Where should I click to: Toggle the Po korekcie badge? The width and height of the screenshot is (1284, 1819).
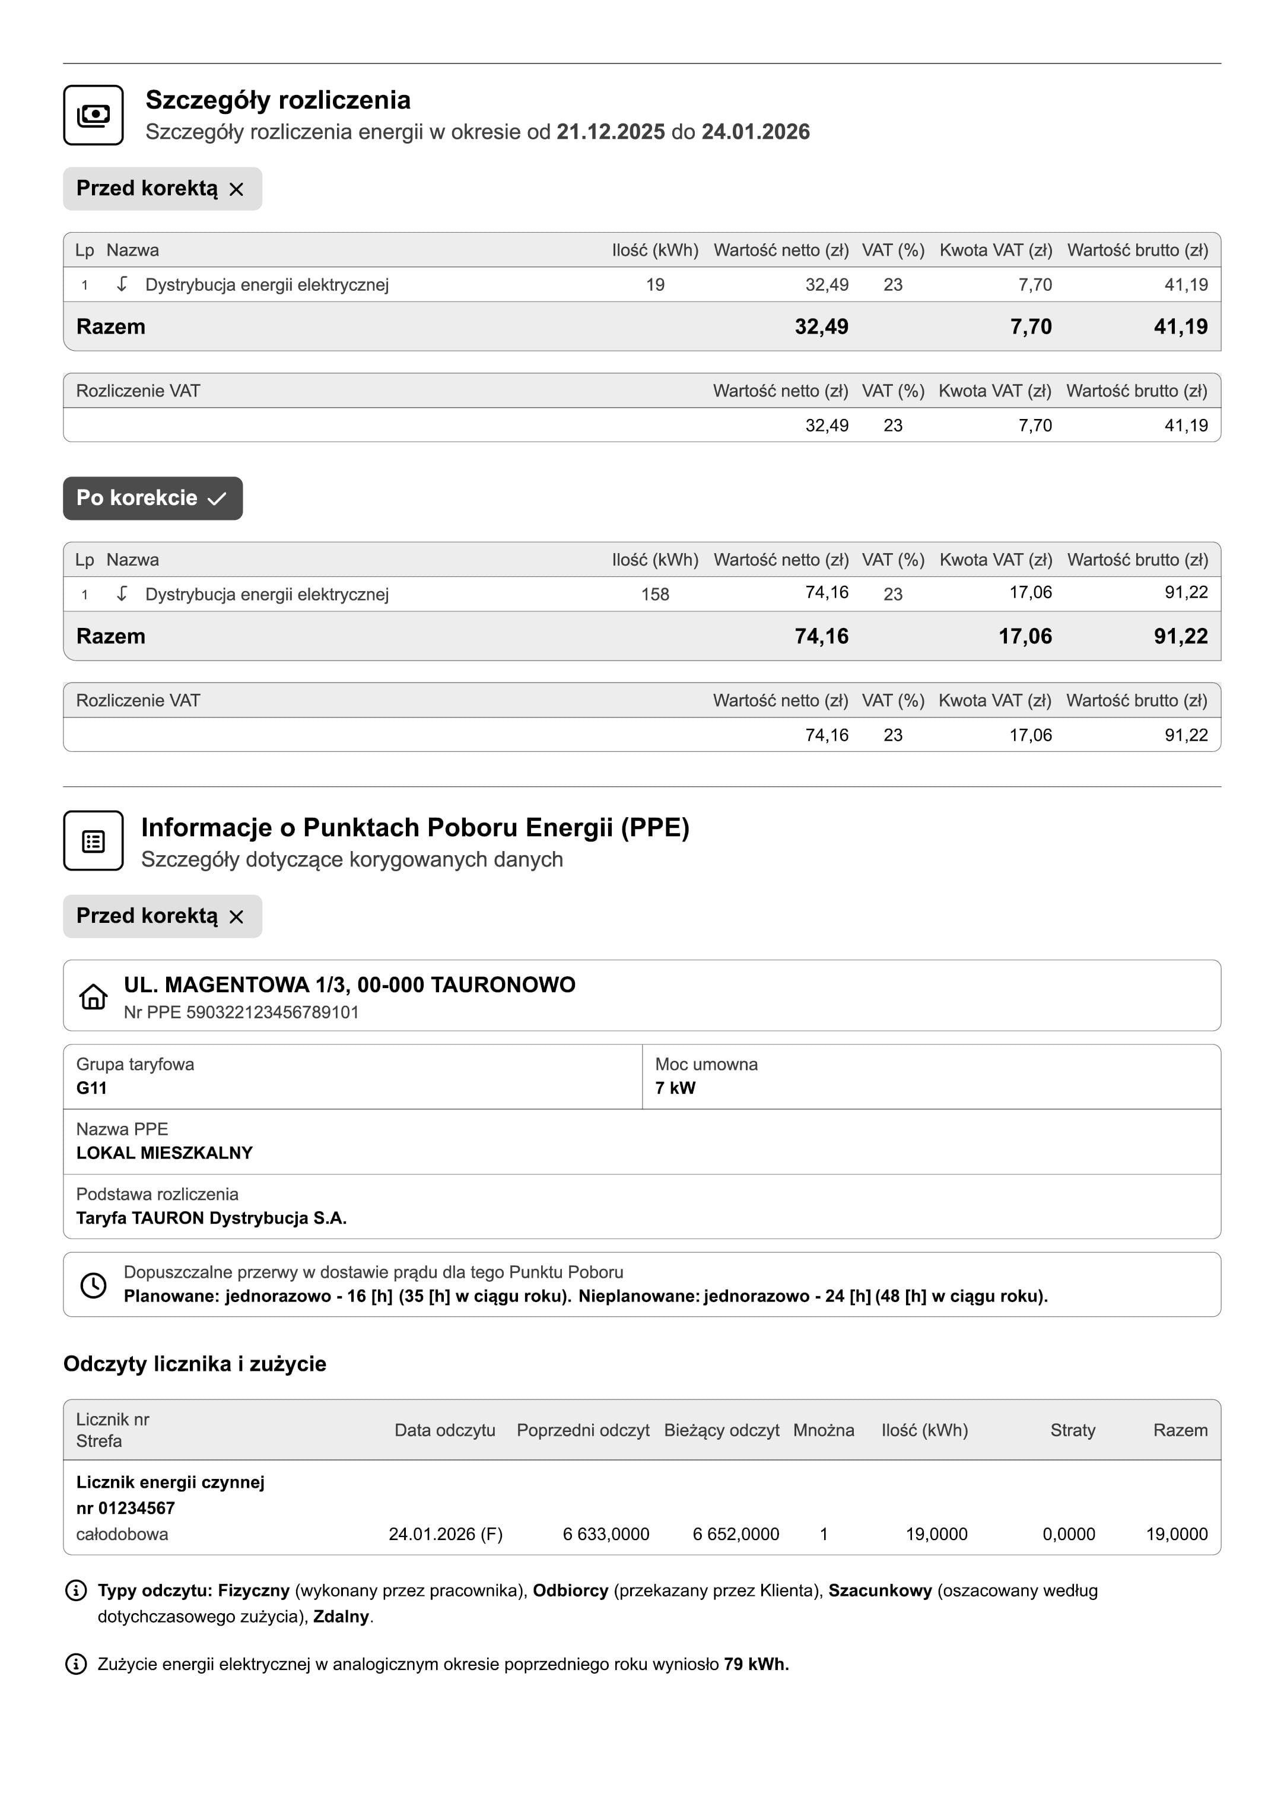coord(153,499)
